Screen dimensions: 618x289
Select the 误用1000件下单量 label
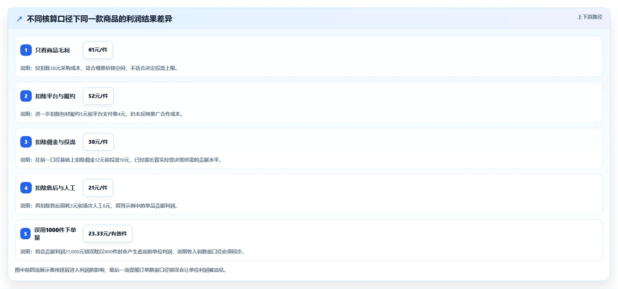pyautogui.click(x=55, y=234)
